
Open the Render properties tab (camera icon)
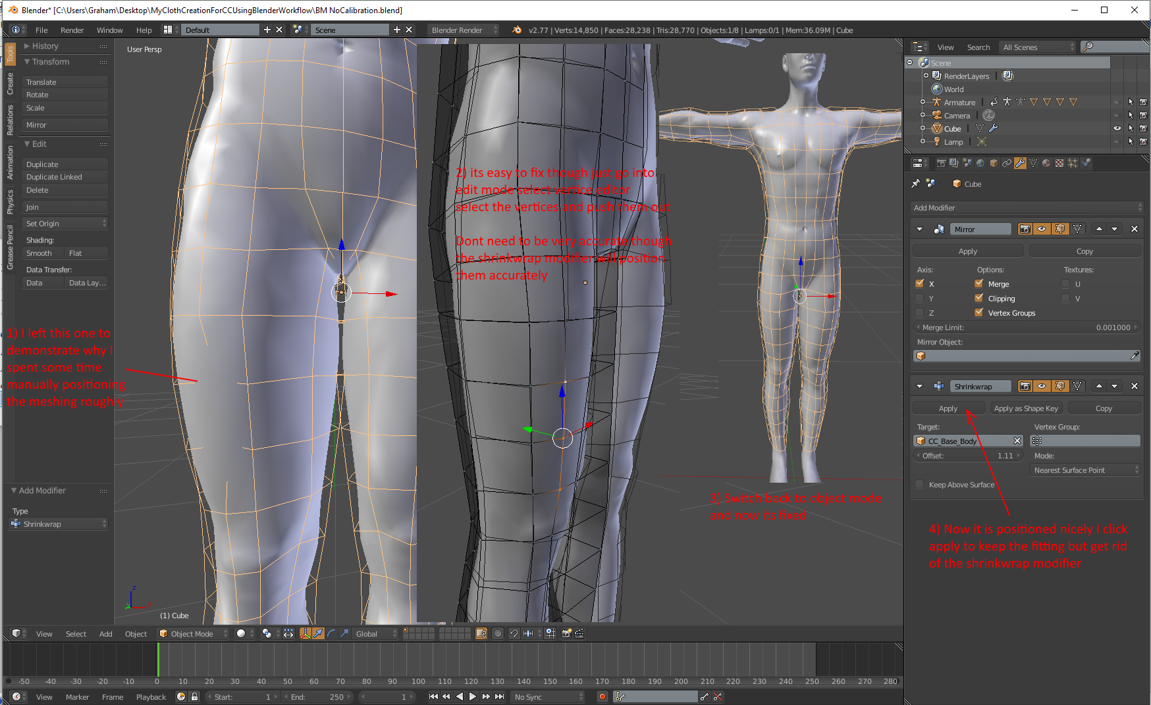coord(941,163)
